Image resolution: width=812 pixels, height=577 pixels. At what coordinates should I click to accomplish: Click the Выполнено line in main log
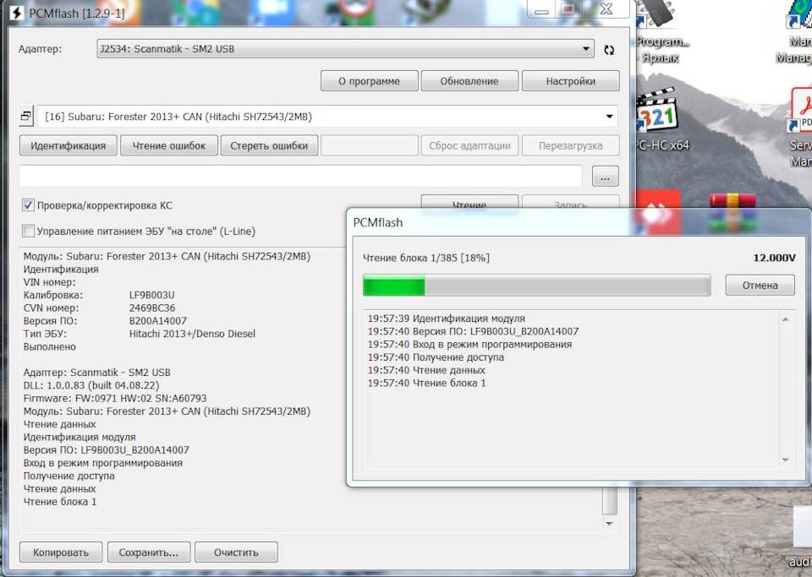(x=50, y=347)
